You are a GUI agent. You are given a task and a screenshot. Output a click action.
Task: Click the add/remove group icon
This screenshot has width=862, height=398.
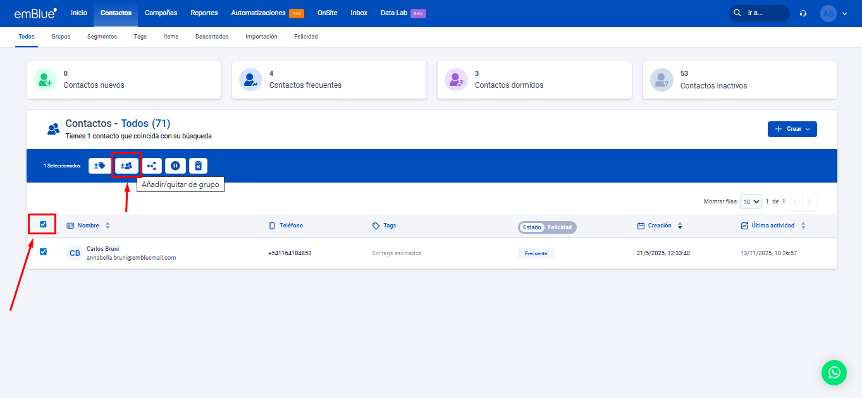126,166
